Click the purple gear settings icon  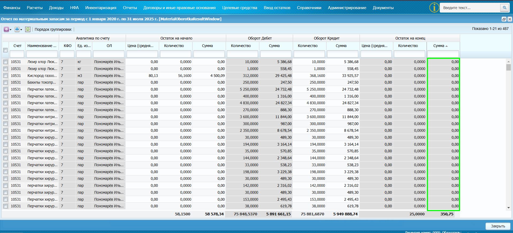(6, 29)
